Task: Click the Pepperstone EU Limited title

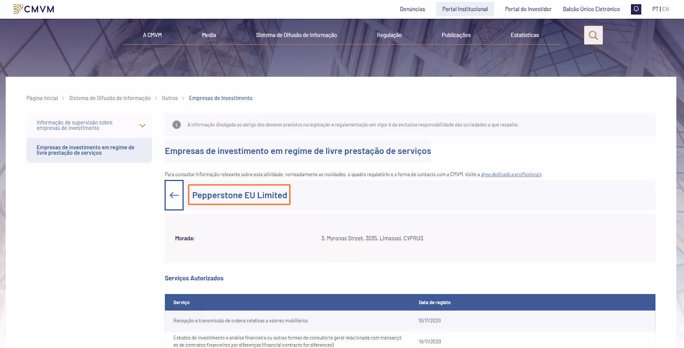Action: 239,195
